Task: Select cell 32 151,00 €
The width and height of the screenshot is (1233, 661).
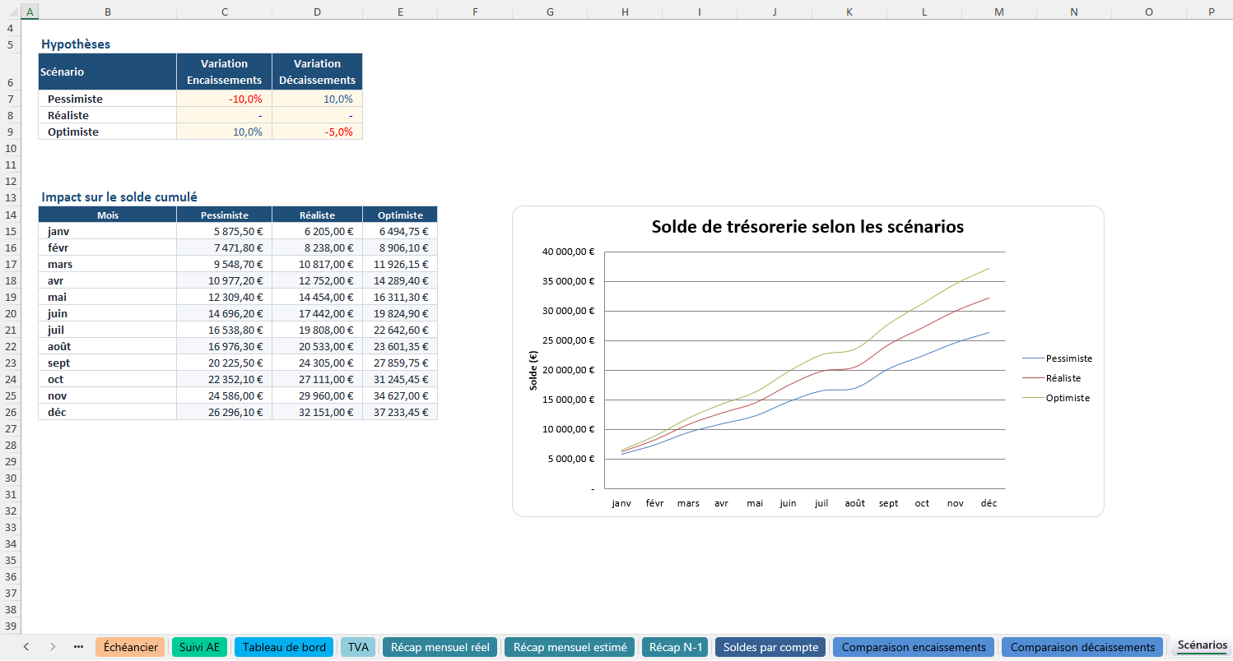Action: pos(317,412)
